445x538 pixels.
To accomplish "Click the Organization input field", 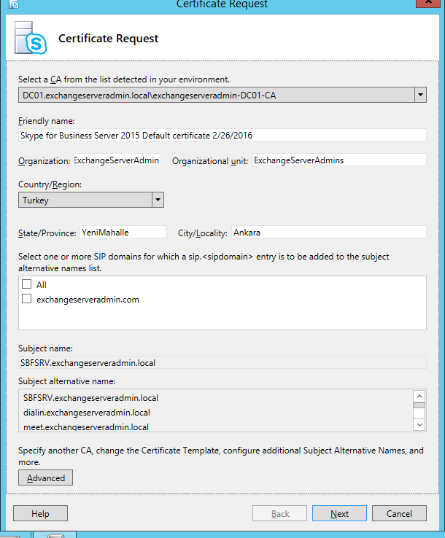I will (117, 160).
